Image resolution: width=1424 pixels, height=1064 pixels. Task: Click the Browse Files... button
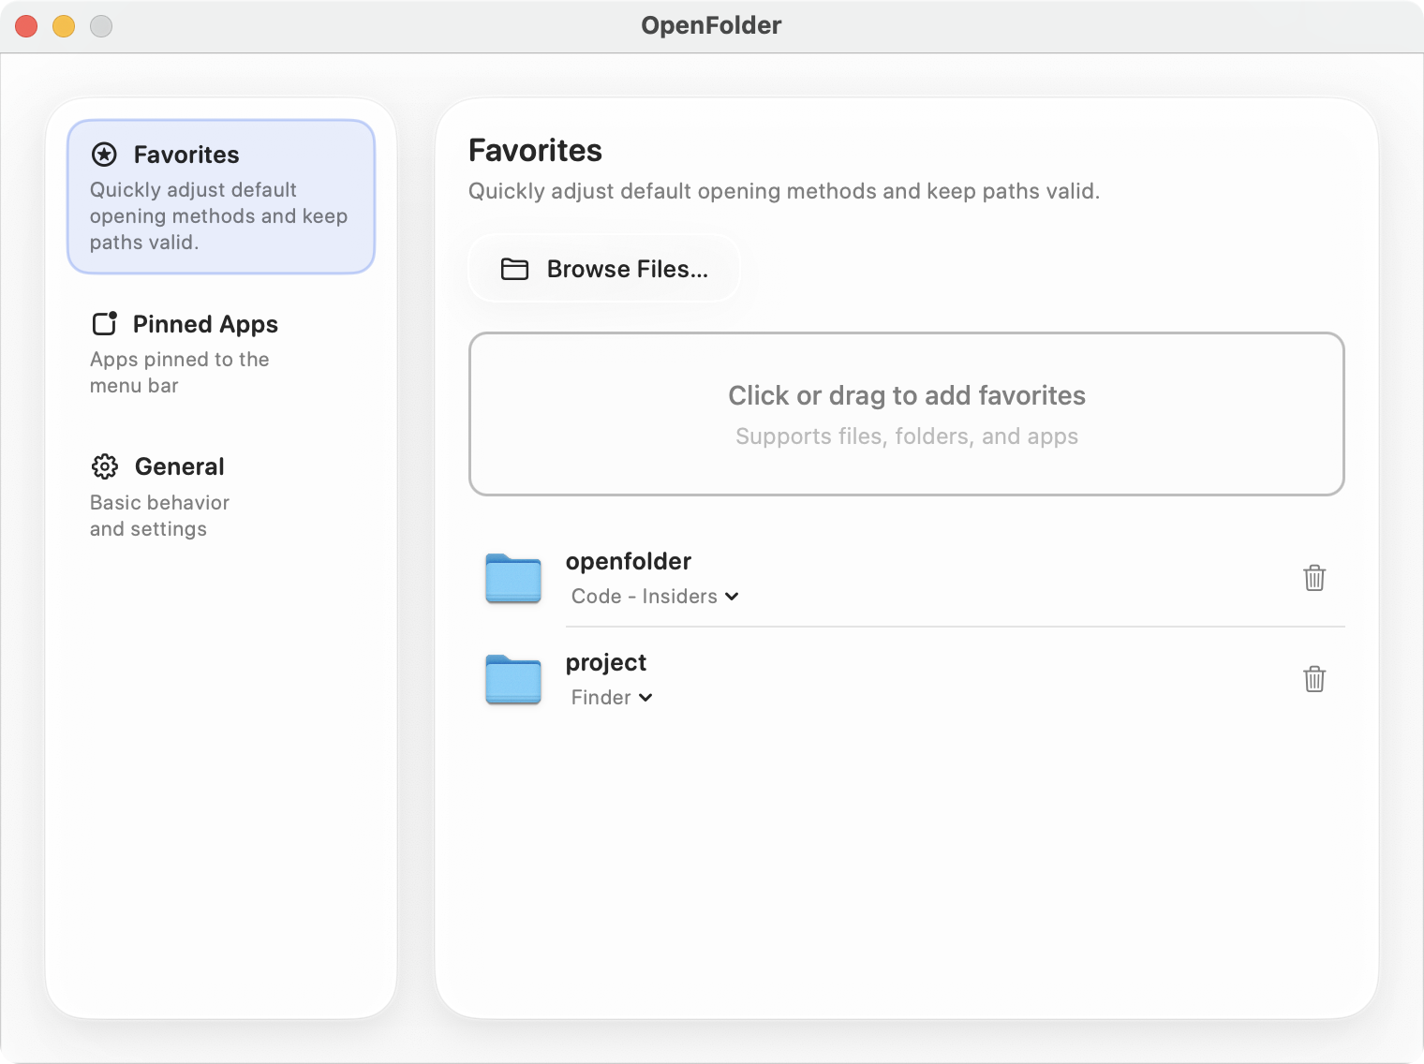pos(603,269)
